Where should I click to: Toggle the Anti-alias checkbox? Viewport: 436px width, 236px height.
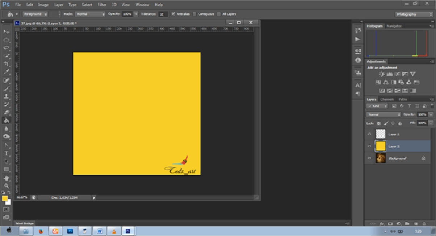[173, 14]
